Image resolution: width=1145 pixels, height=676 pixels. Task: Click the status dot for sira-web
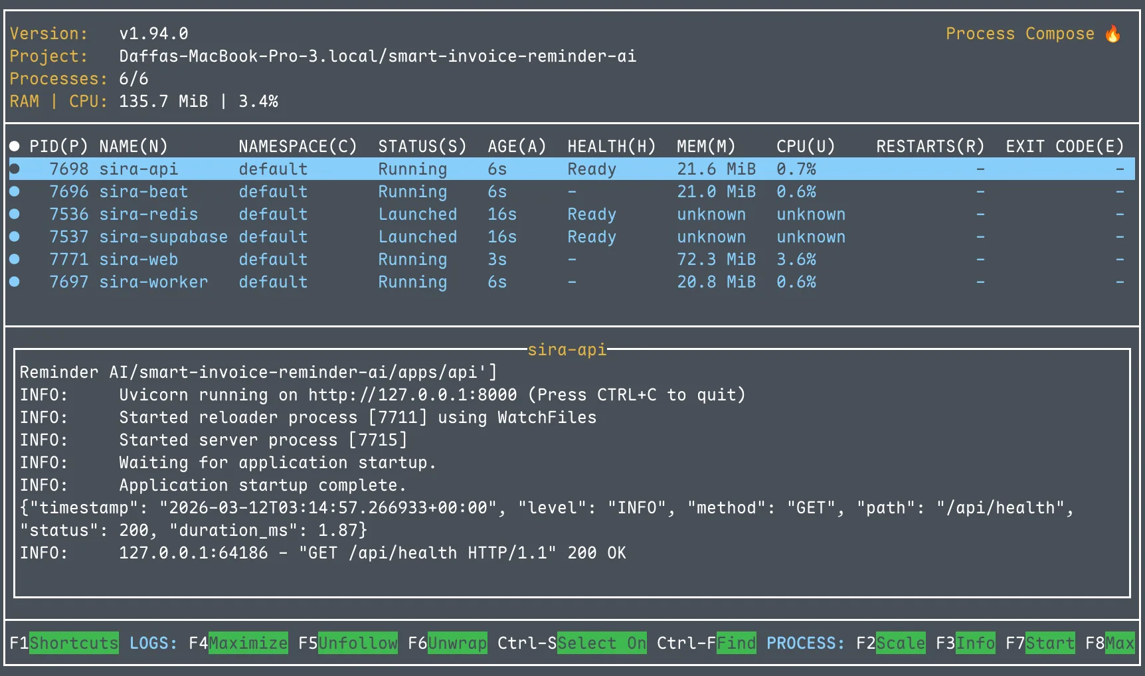point(15,259)
